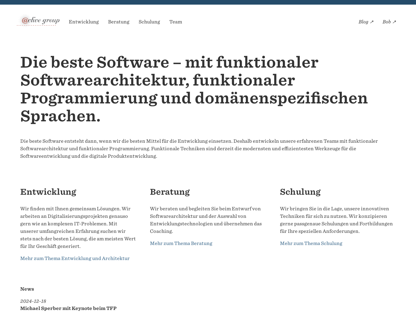Screen dimensions: 416x312
Task: Follow "Mehr zum Thema Entwicklung und Architektur"
Action: tap(75, 258)
